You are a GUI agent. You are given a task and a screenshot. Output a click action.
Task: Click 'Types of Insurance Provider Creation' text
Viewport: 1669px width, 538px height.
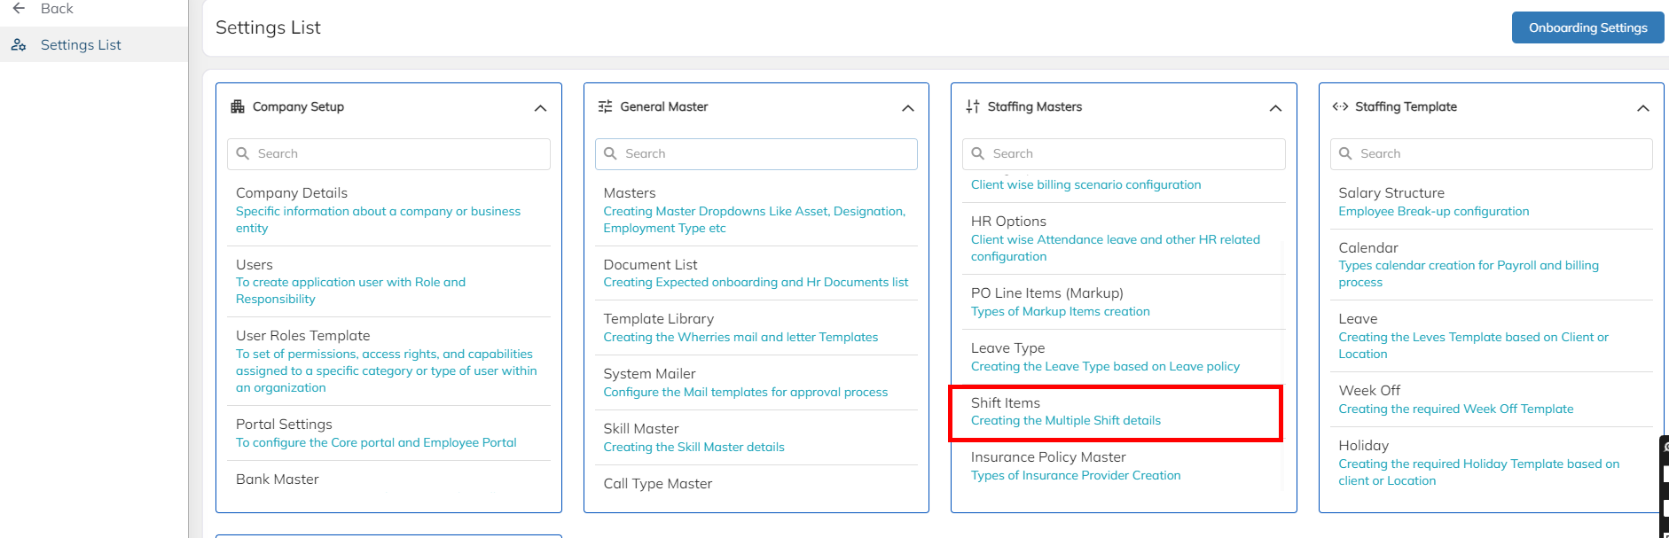[x=1076, y=475]
